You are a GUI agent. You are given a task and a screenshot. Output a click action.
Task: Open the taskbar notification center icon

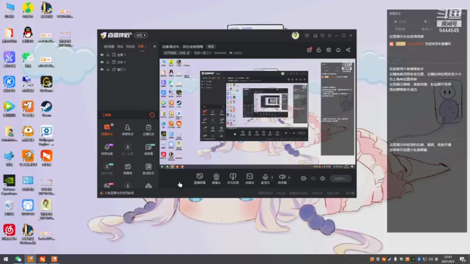[463, 259]
